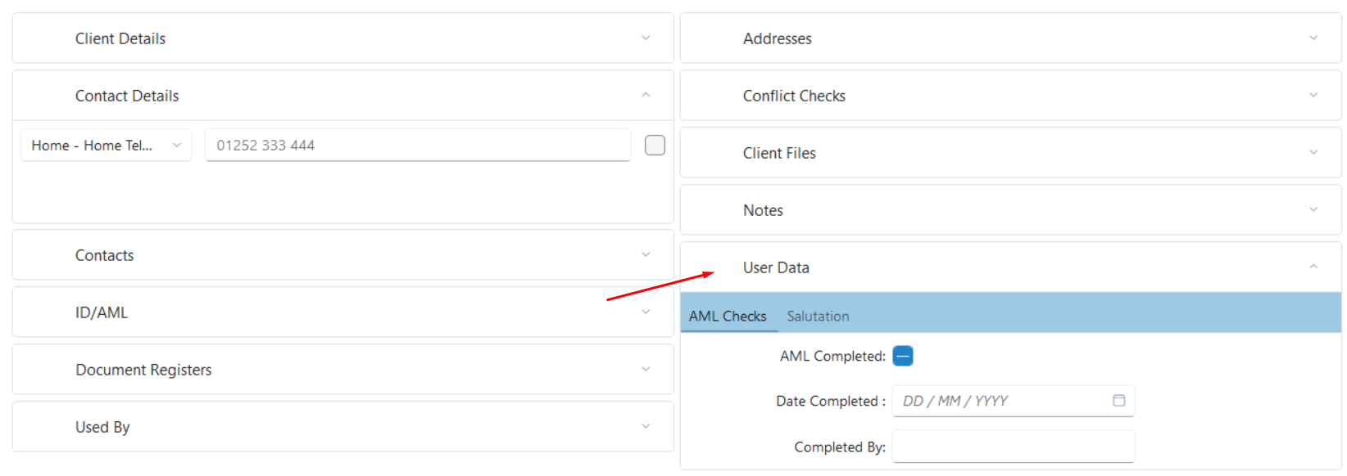Open the Home - Home Tel dropdown
Viewport: 1347px width, 476px height.
106,146
